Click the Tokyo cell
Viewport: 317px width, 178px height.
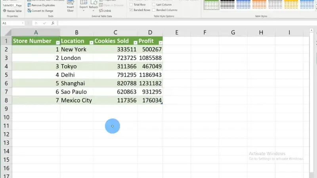pos(76,66)
